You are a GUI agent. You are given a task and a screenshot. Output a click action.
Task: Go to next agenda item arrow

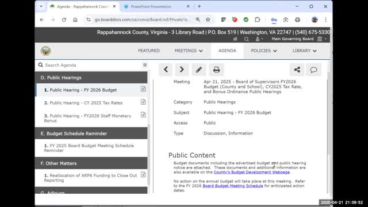(182, 70)
